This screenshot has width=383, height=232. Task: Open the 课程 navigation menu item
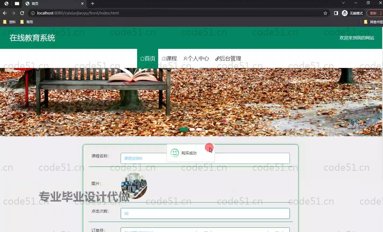(x=169, y=59)
